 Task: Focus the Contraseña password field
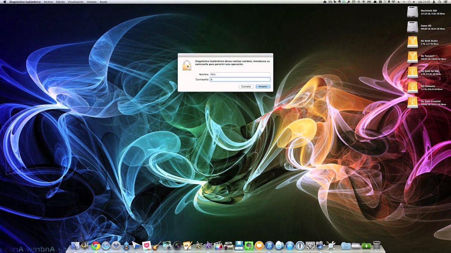coord(240,80)
